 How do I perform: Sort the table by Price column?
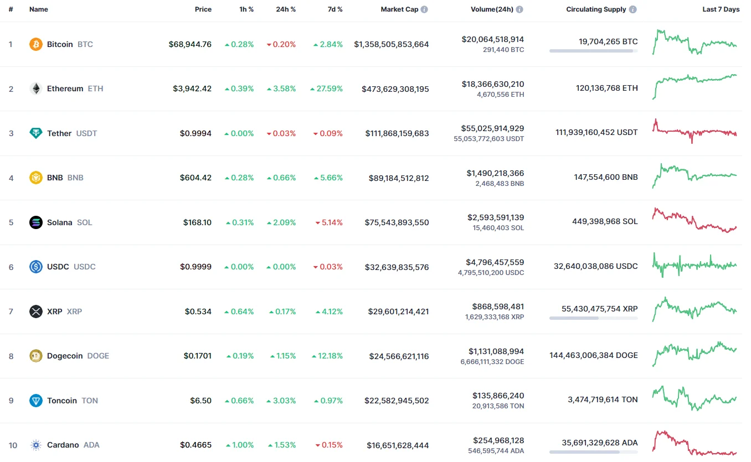(203, 9)
